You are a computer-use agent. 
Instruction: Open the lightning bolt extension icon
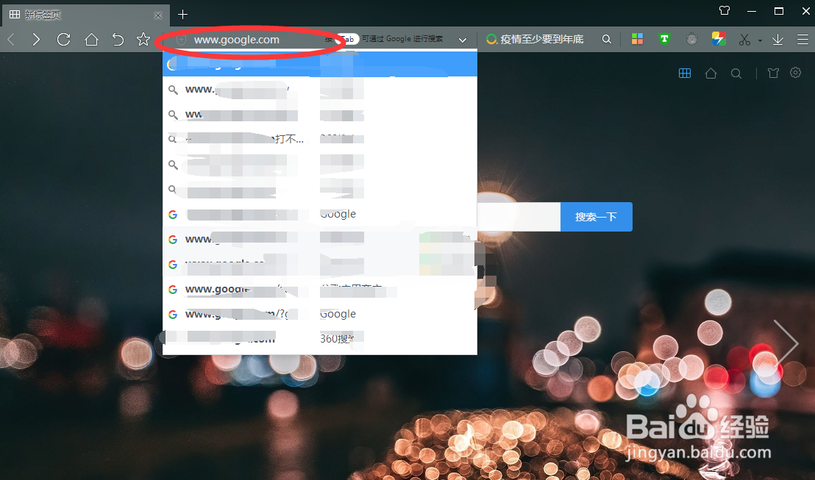click(719, 39)
